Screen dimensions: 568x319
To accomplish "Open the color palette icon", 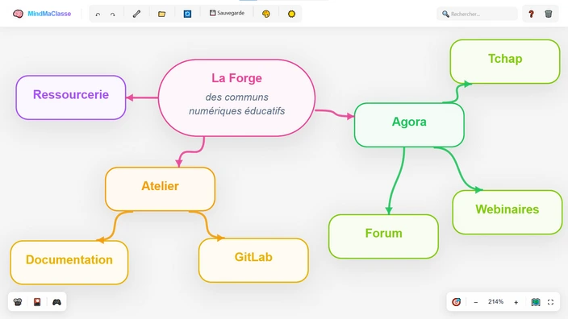I will coord(266,14).
